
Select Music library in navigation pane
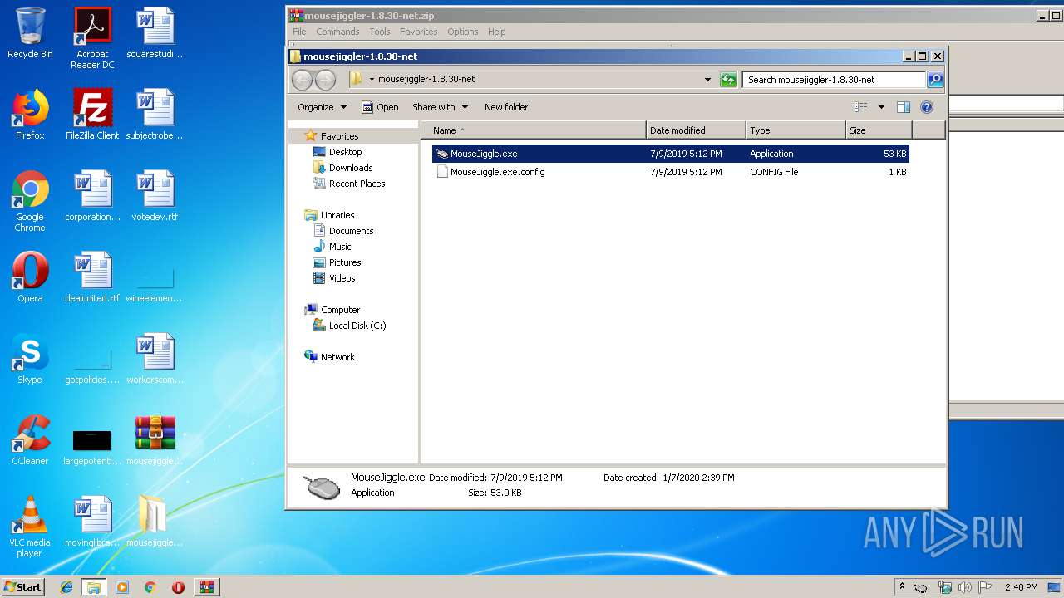[x=339, y=247]
